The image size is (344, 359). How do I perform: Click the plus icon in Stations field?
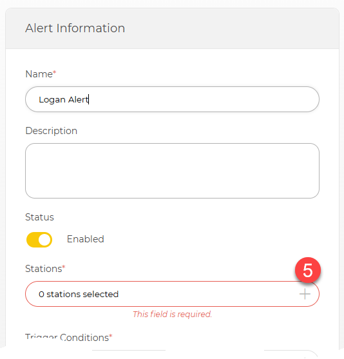(x=305, y=294)
